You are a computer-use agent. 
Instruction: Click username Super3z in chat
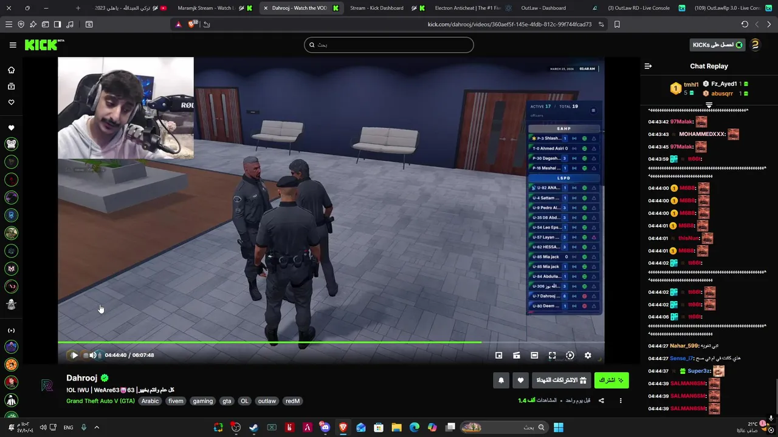699,371
